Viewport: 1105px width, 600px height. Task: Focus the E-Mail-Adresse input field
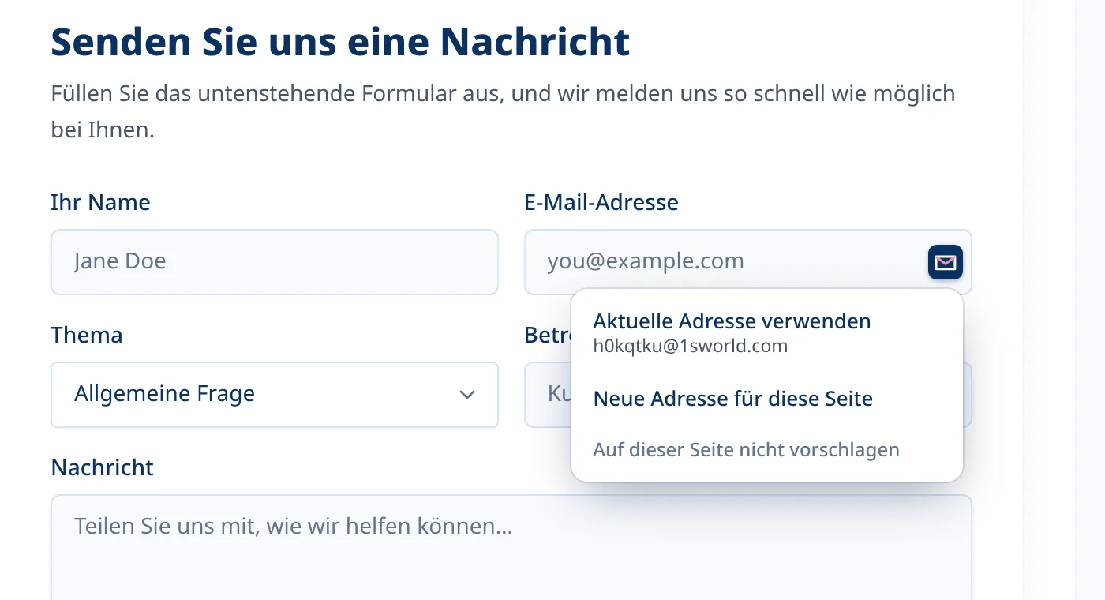[x=748, y=262]
